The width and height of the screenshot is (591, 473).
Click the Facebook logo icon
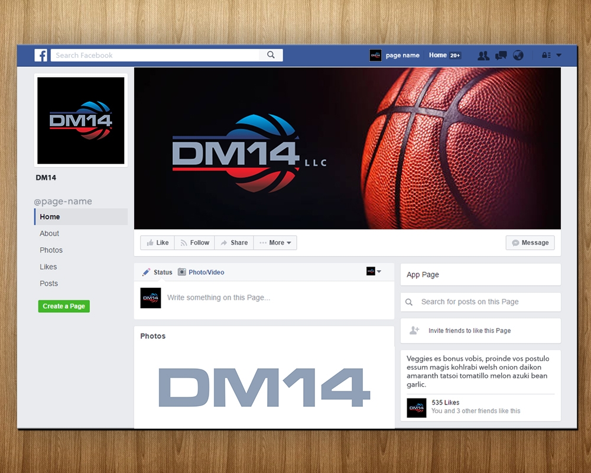click(x=41, y=55)
